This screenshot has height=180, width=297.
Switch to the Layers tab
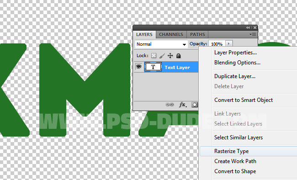point(144,34)
